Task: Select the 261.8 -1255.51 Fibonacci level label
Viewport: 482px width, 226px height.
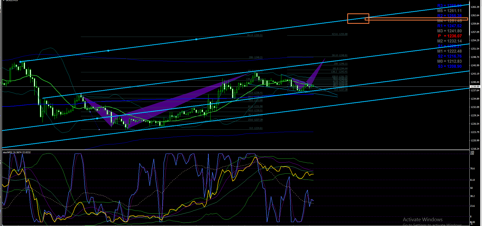Action: pyautogui.click(x=255, y=35)
